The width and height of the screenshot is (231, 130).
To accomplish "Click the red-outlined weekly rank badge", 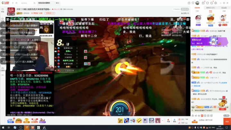I will 50,13.
